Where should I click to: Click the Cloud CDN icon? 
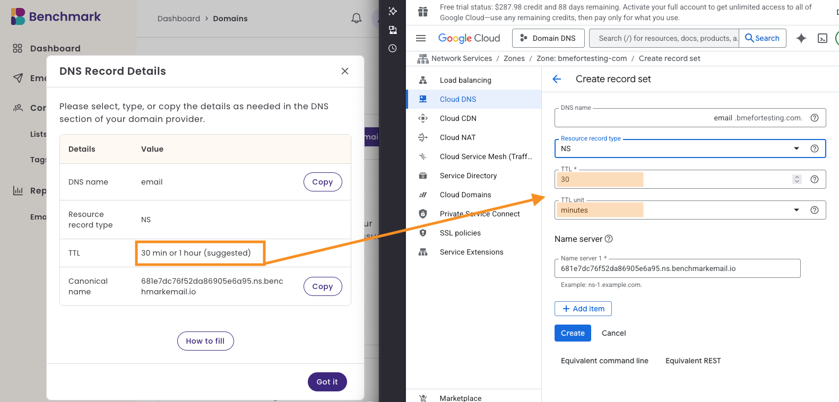point(423,118)
